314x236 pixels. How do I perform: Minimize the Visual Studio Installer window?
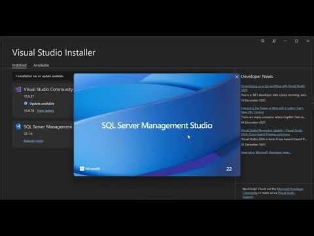pyautogui.click(x=285, y=41)
